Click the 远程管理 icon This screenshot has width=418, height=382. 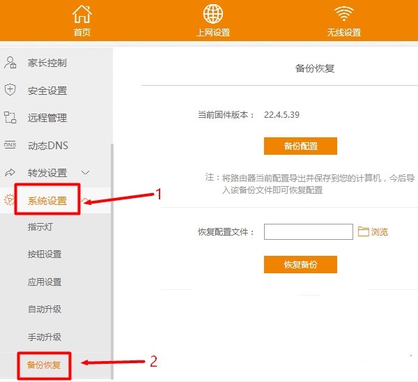click(x=10, y=118)
